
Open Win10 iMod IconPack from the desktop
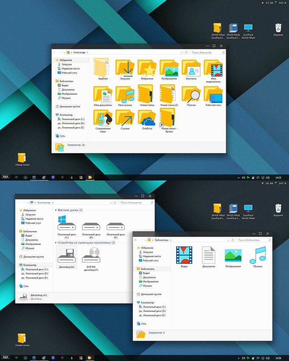click(x=217, y=28)
